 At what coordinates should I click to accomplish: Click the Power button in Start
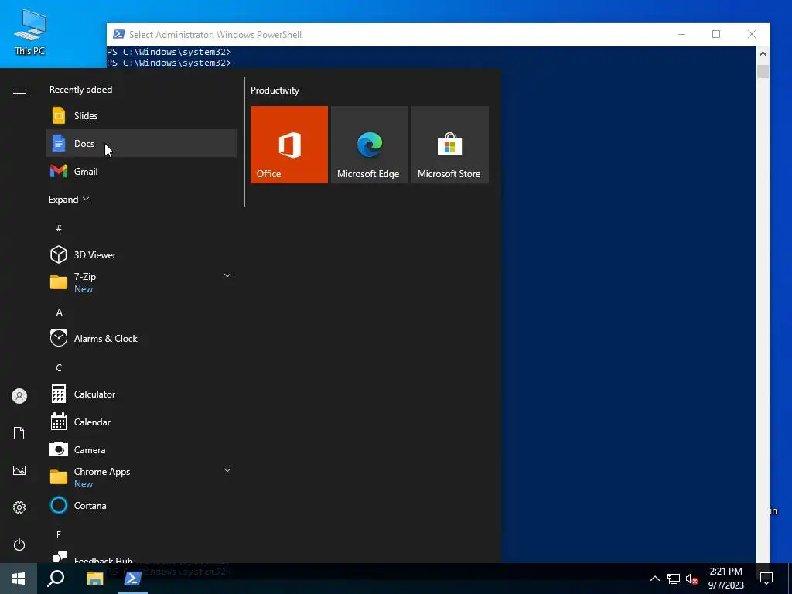[x=19, y=544]
